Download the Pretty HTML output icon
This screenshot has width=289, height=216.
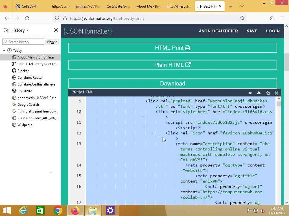pyautogui.click(x=259, y=93)
